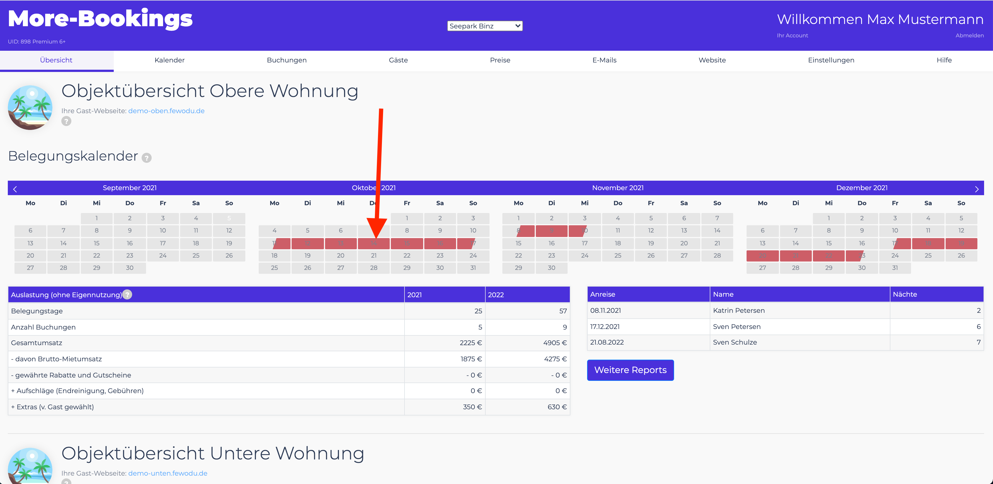Click help icon under Obere Wohnung guest website
Viewport: 993px width, 484px height.
[x=66, y=121]
